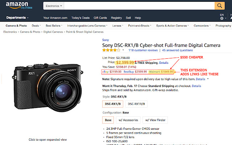This screenshot has width=232, height=145.
Task: Go to Your Amazon.com
Action: pos(55,18)
